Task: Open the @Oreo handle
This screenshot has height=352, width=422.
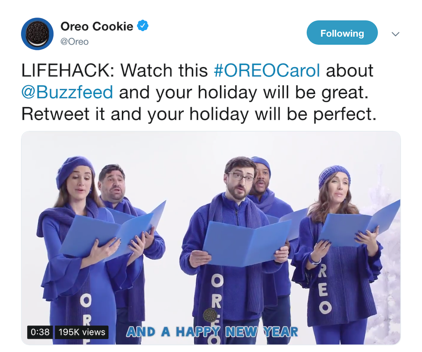Action: click(x=75, y=42)
